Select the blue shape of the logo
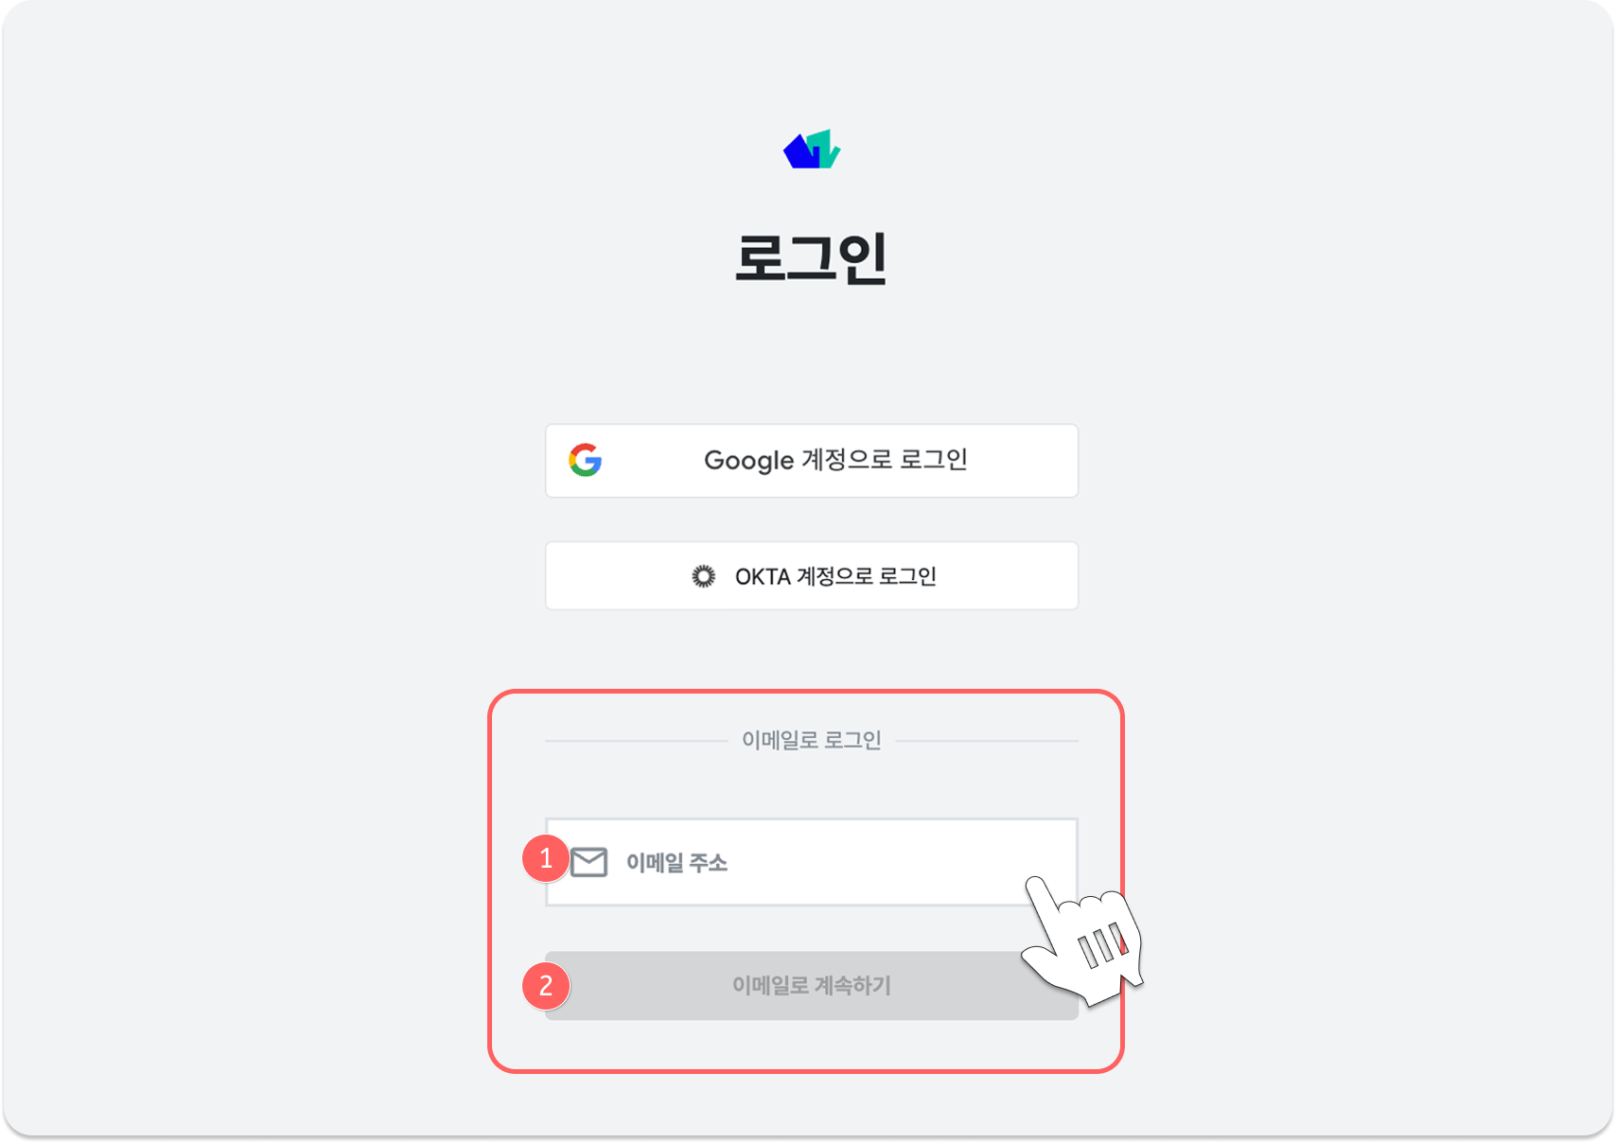Image resolution: width=1616 pixels, height=1143 pixels. (800, 151)
